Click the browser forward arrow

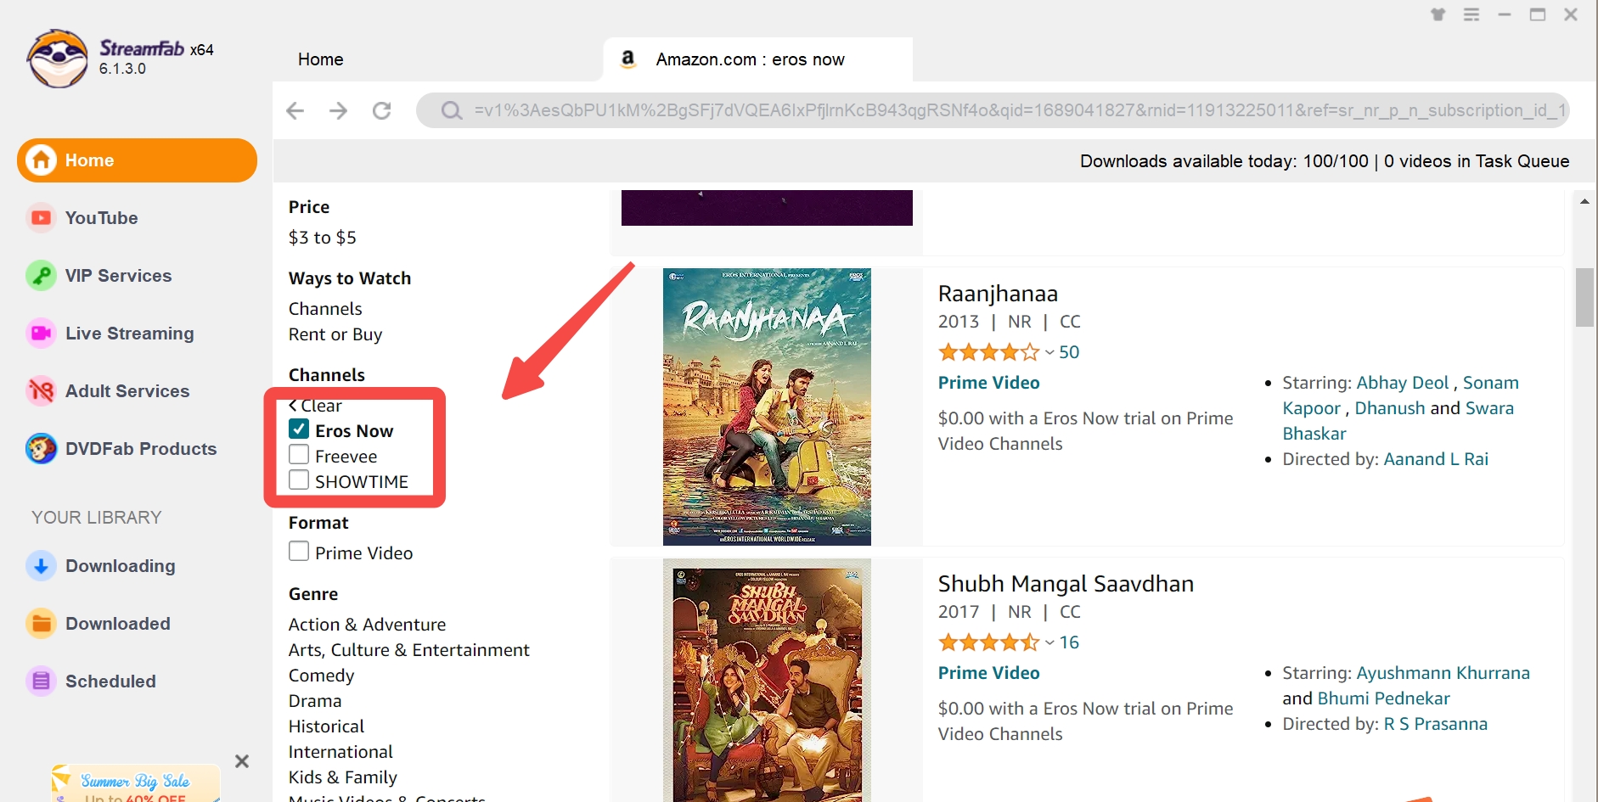(338, 110)
